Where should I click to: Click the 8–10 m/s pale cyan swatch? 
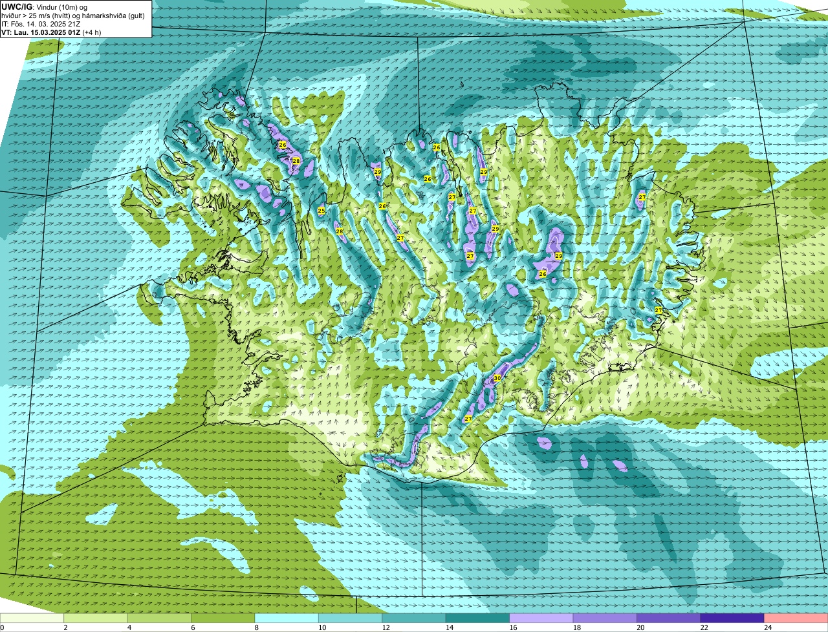tap(287, 618)
